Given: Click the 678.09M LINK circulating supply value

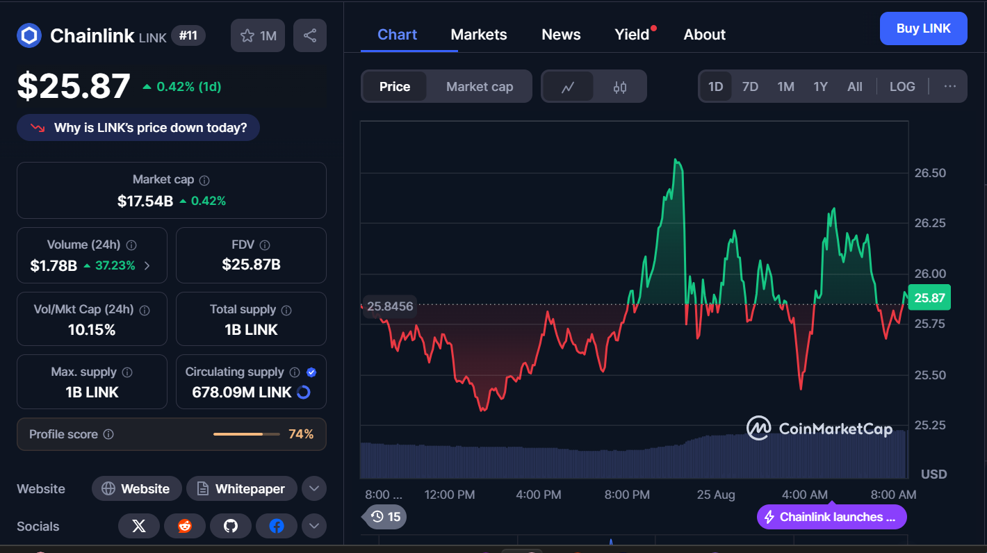Looking at the screenshot, I should tap(242, 393).
